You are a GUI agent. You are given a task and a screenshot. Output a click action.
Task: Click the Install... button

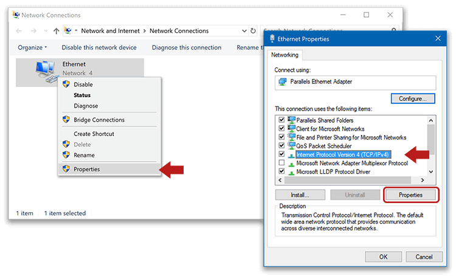(x=300, y=195)
